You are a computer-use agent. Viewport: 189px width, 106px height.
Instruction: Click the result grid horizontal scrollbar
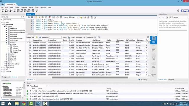(90, 77)
